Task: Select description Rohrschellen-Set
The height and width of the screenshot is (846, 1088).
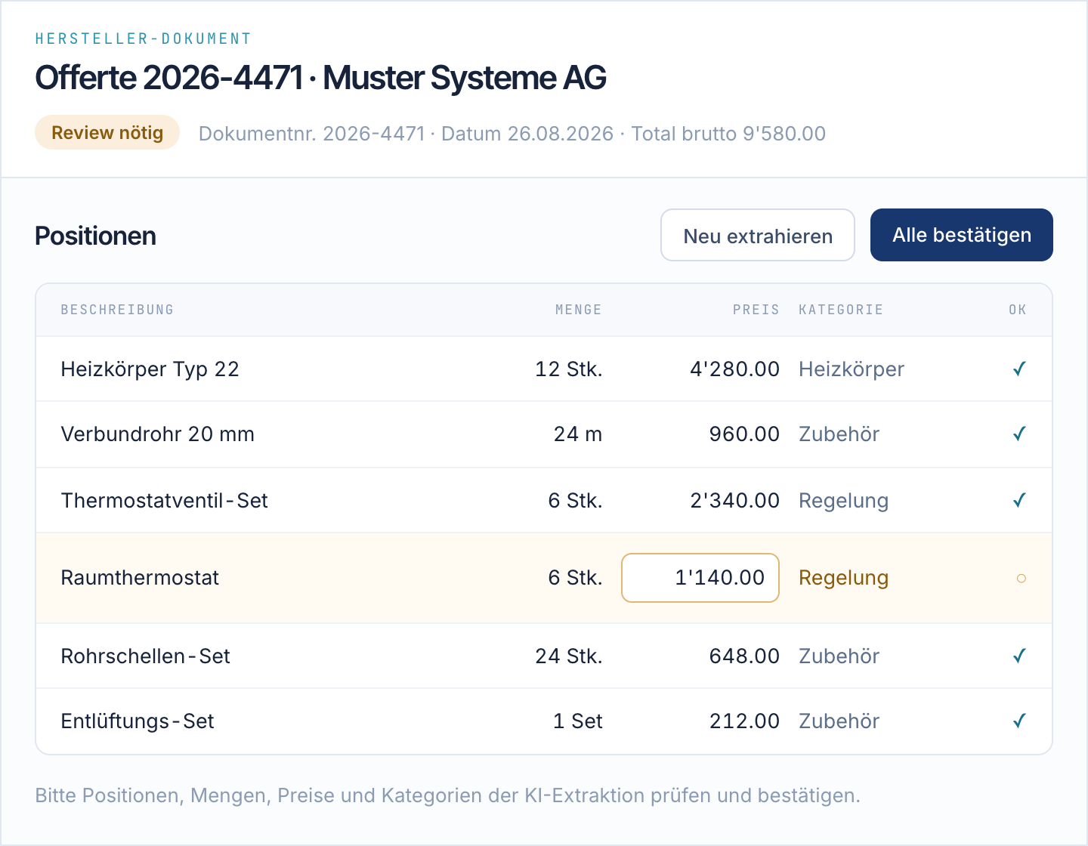Action: tap(145, 656)
